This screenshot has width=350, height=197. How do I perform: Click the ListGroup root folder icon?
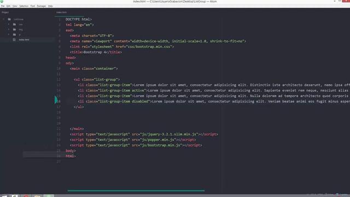(9, 19)
